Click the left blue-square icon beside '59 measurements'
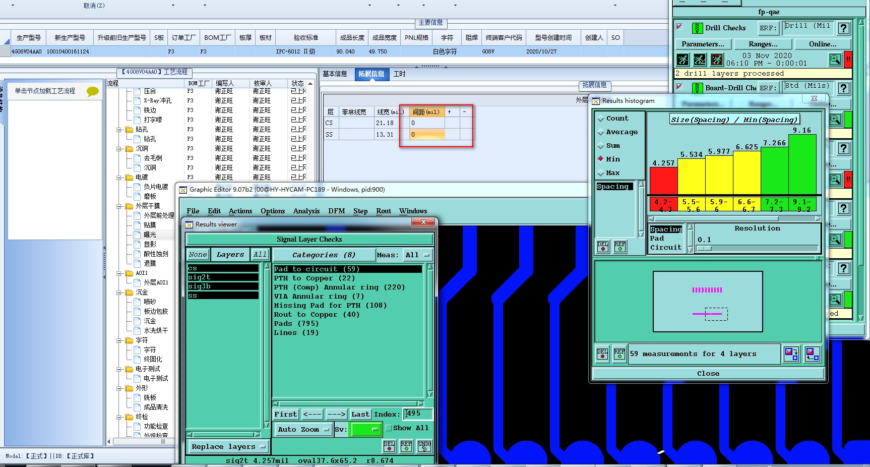The image size is (870, 467). click(x=791, y=354)
